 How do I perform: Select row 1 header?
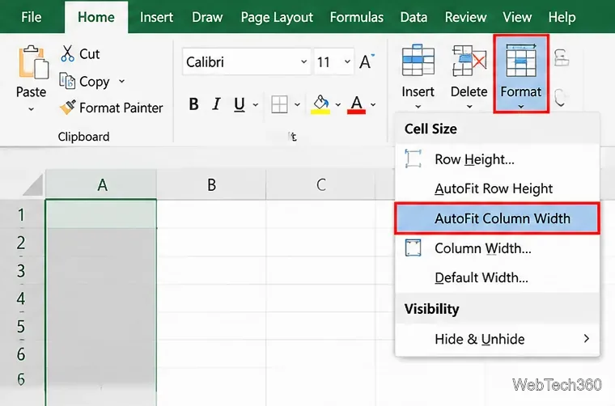click(x=22, y=214)
